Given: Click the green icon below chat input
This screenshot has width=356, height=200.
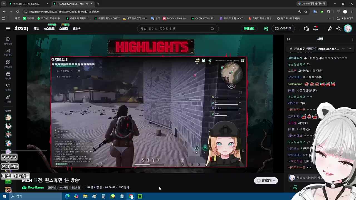Looking at the screenshot, I should pyautogui.click(x=295, y=187).
